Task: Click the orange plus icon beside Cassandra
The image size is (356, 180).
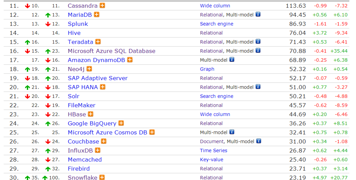Action: (x=102, y=5)
